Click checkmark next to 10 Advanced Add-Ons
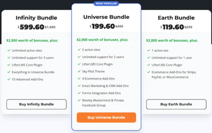This screenshot has width=212, height=133. tap(8, 79)
